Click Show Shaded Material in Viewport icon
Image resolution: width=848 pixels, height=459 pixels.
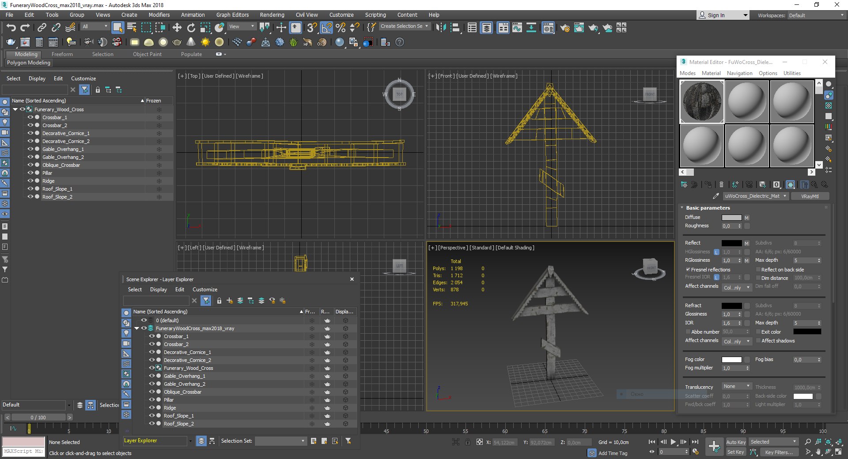pyautogui.click(x=791, y=184)
